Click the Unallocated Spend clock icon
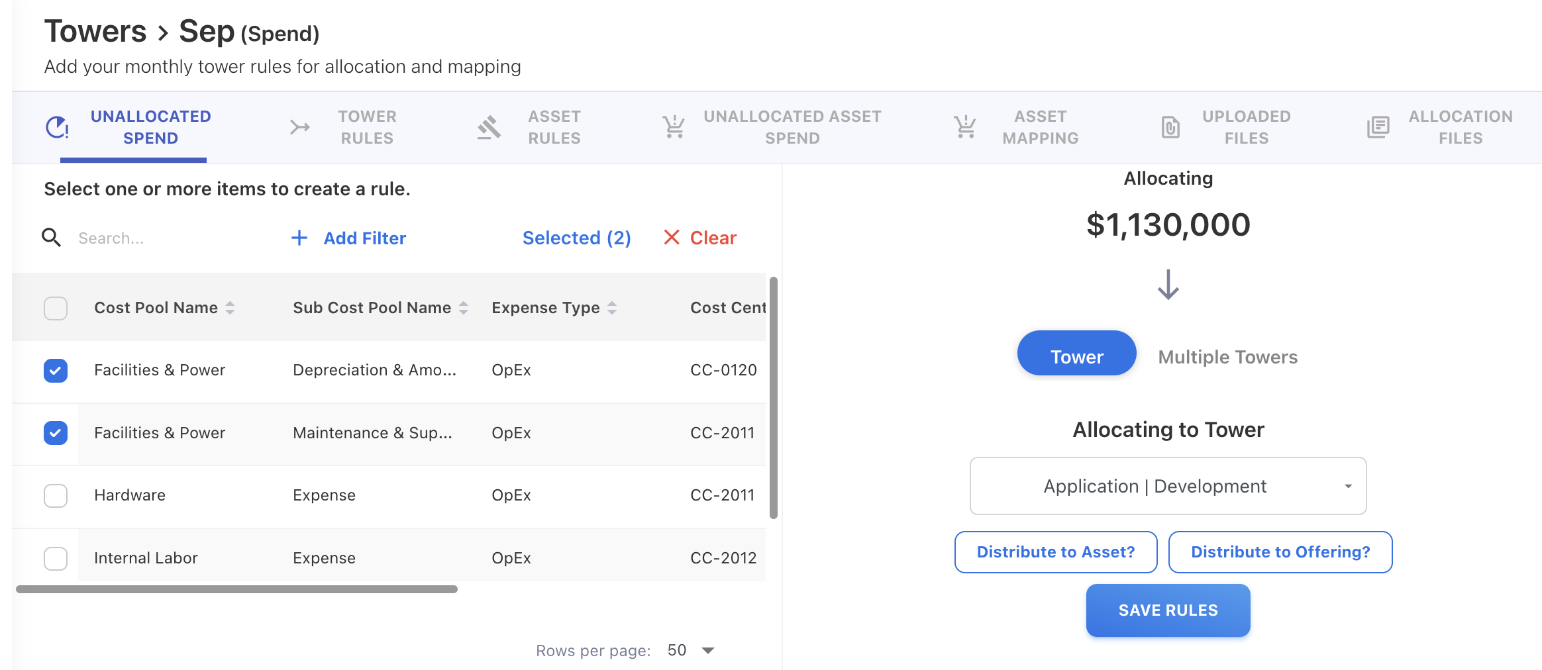The width and height of the screenshot is (1542, 670). point(57,127)
